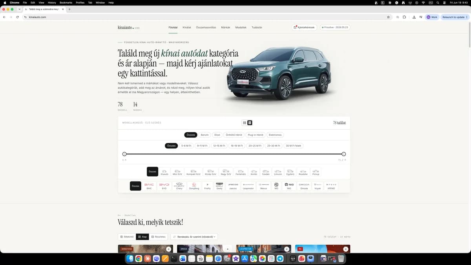Filter by Pickup body type
Screen dimensions: 471x265
pyautogui.click(x=316, y=172)
